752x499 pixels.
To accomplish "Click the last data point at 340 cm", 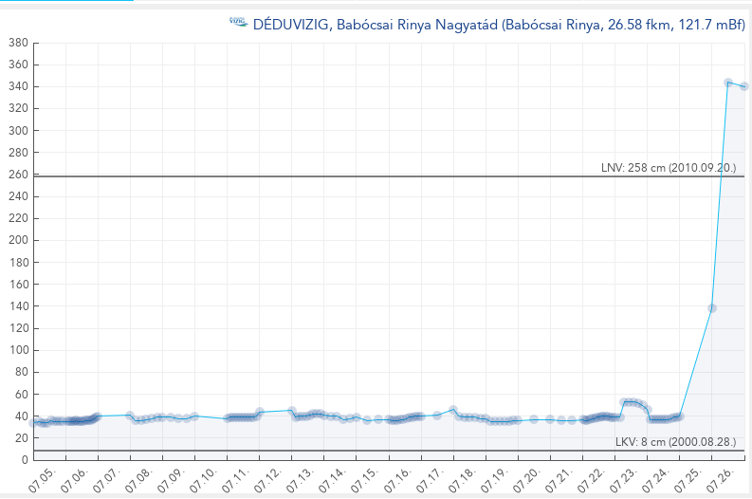I will [x=744, y=86].
